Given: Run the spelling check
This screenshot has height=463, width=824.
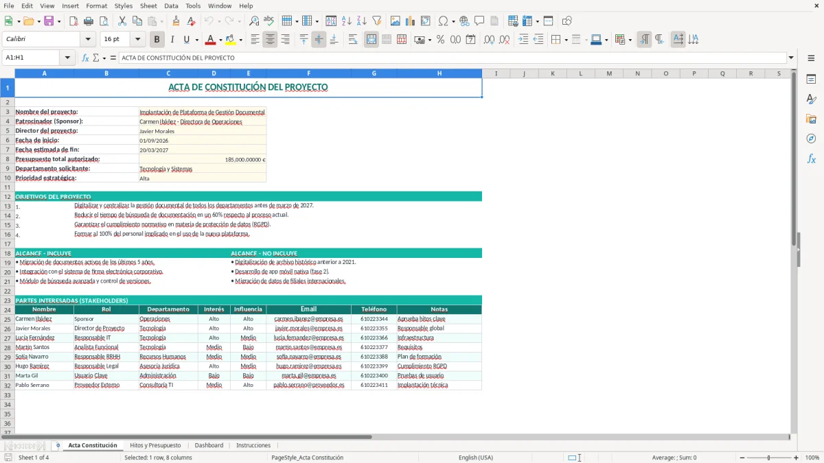Looking at the screenshot, I should click(269, 21).
